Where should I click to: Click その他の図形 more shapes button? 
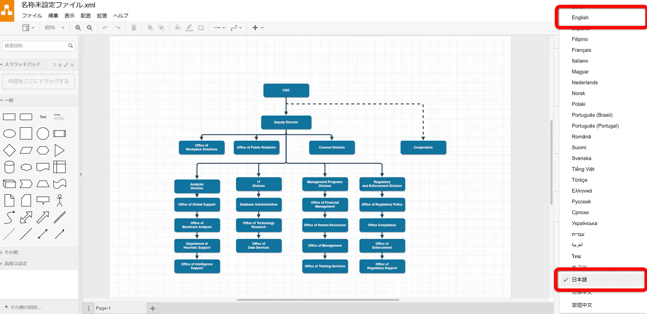[23, 307]
